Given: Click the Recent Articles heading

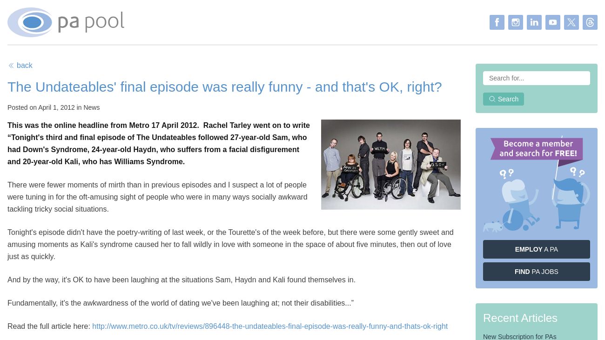Looking at the screenshot, I should point(520,318).
